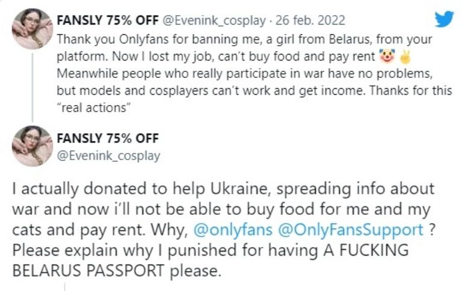Image resolution: width=462 pixels, height=291 pixels.
Task: Click 'FANSLY 75% OFF' name on reply tweet
Action: point(108,138)
